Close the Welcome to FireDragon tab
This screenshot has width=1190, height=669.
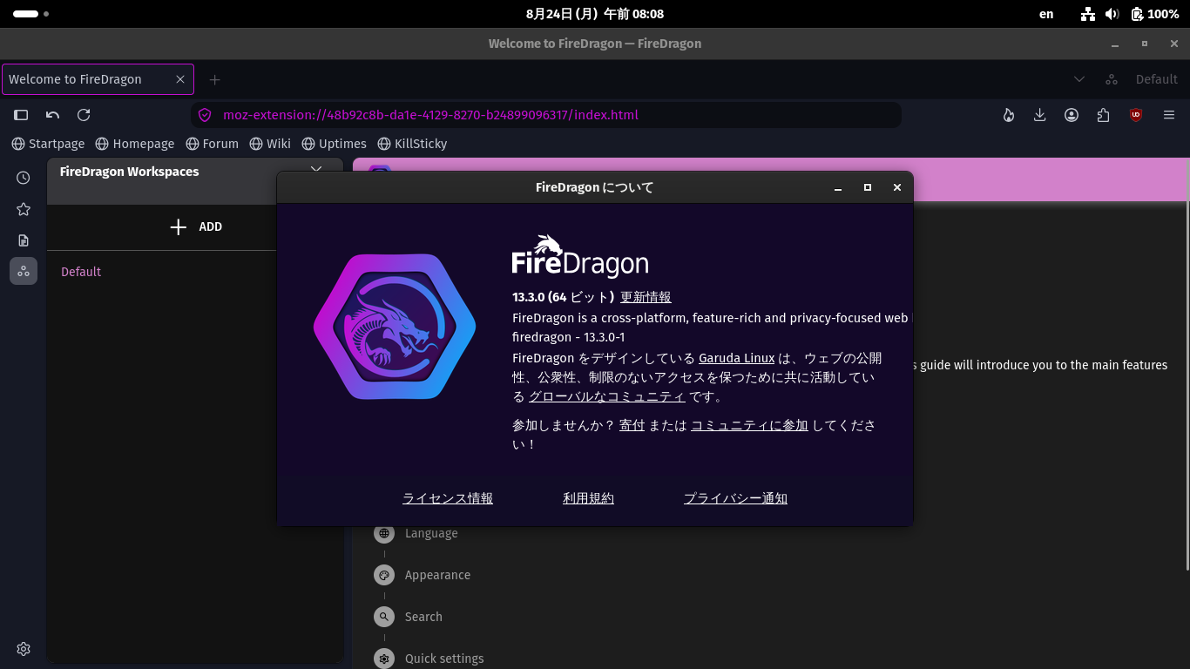tap(180, 79)
